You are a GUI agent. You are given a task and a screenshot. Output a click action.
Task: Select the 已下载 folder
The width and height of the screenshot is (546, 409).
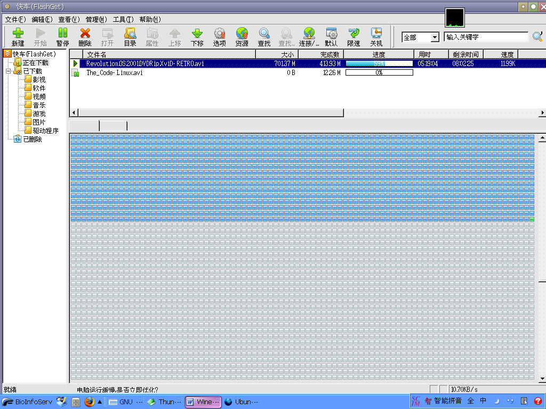pos(33,71)
